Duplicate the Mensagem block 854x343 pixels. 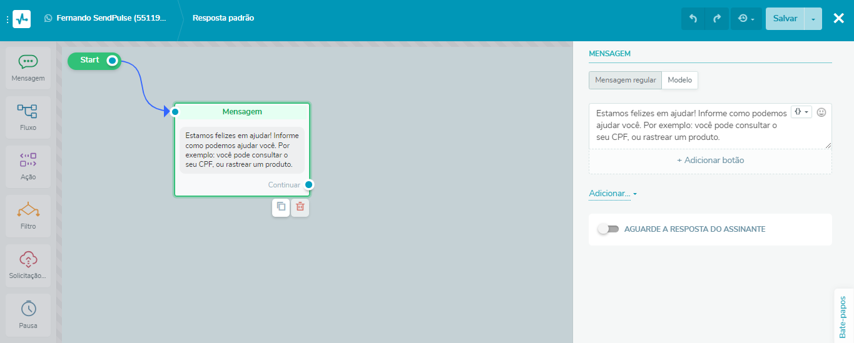281,207
